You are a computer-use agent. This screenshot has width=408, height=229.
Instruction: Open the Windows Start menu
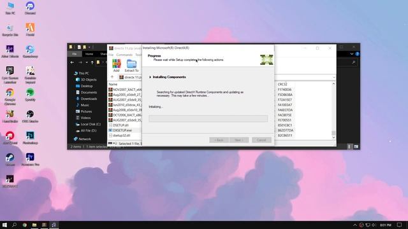coord(4,225)
